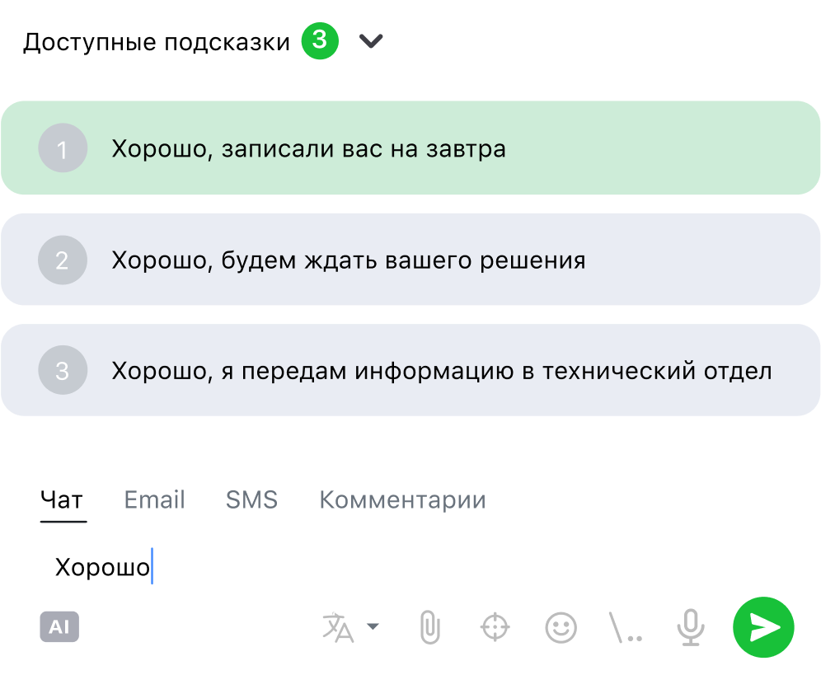Click the green suggestions count badge

point(320,41)
